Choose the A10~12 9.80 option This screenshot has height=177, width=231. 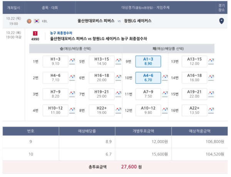[x=148, y=111]
